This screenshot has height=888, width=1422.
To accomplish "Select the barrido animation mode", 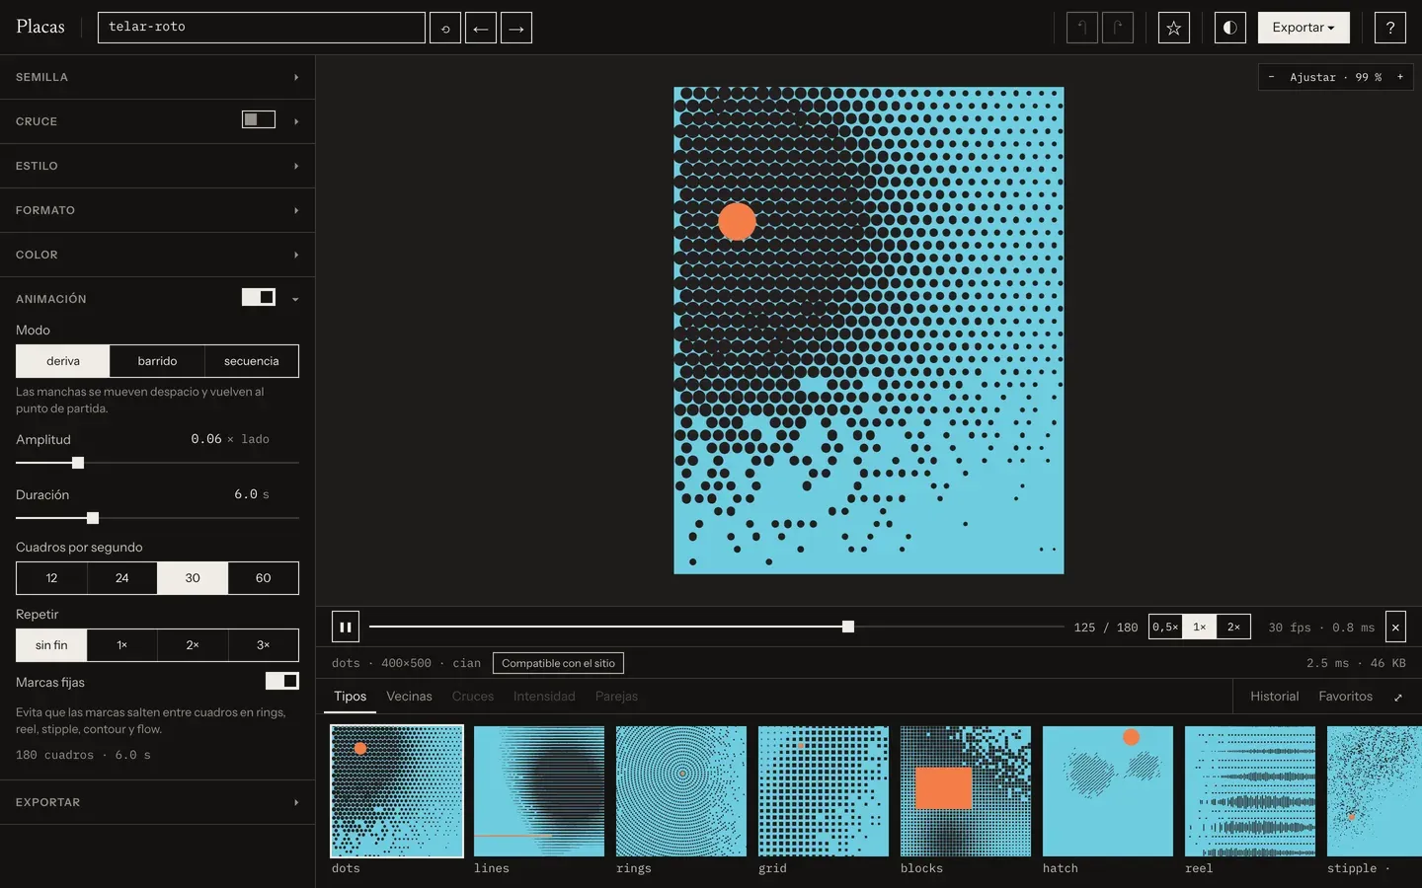I will click(x=157, y=361).
